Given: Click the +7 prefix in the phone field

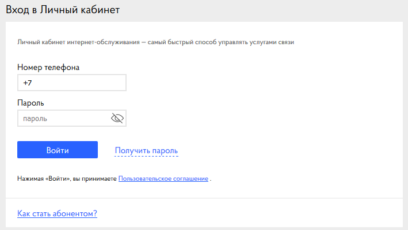Looking at the screenshot, I should 27,83.
